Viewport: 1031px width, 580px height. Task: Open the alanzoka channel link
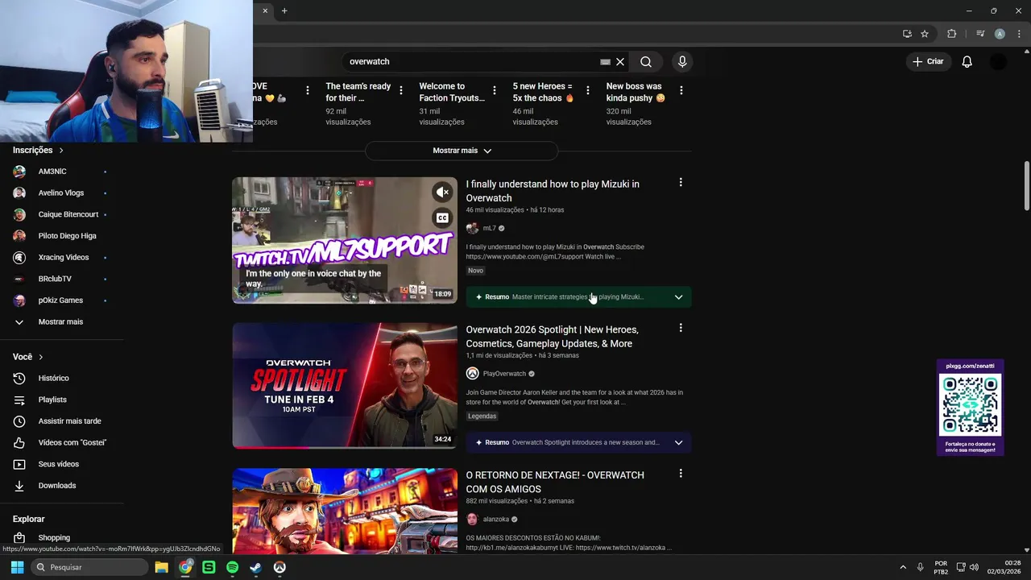click(x=495, y=520)
